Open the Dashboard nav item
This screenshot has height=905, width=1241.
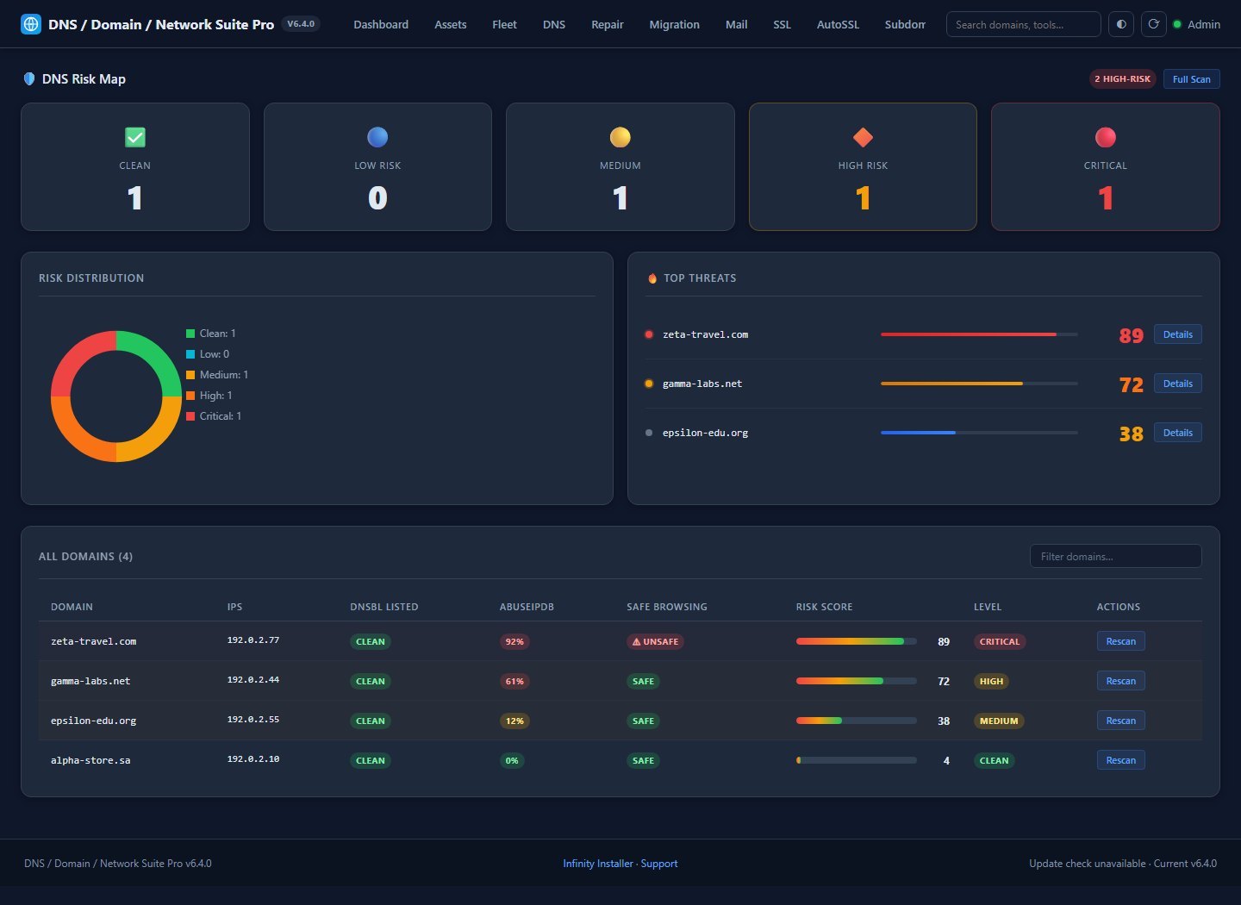(381, 24)
